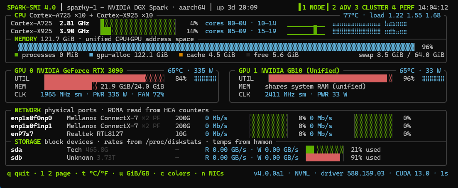The image size is (458, 188).
Task: Click the CUDA 13.0 text
Action: tap(412, 173)
